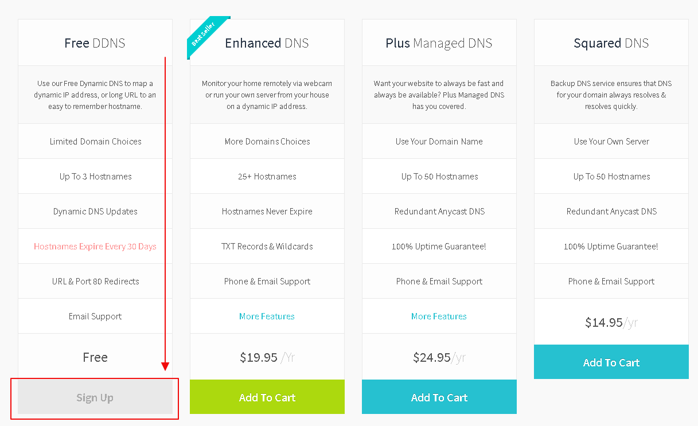Click Use Your Own Server feature
698x426 pixels.
(611, 142)
